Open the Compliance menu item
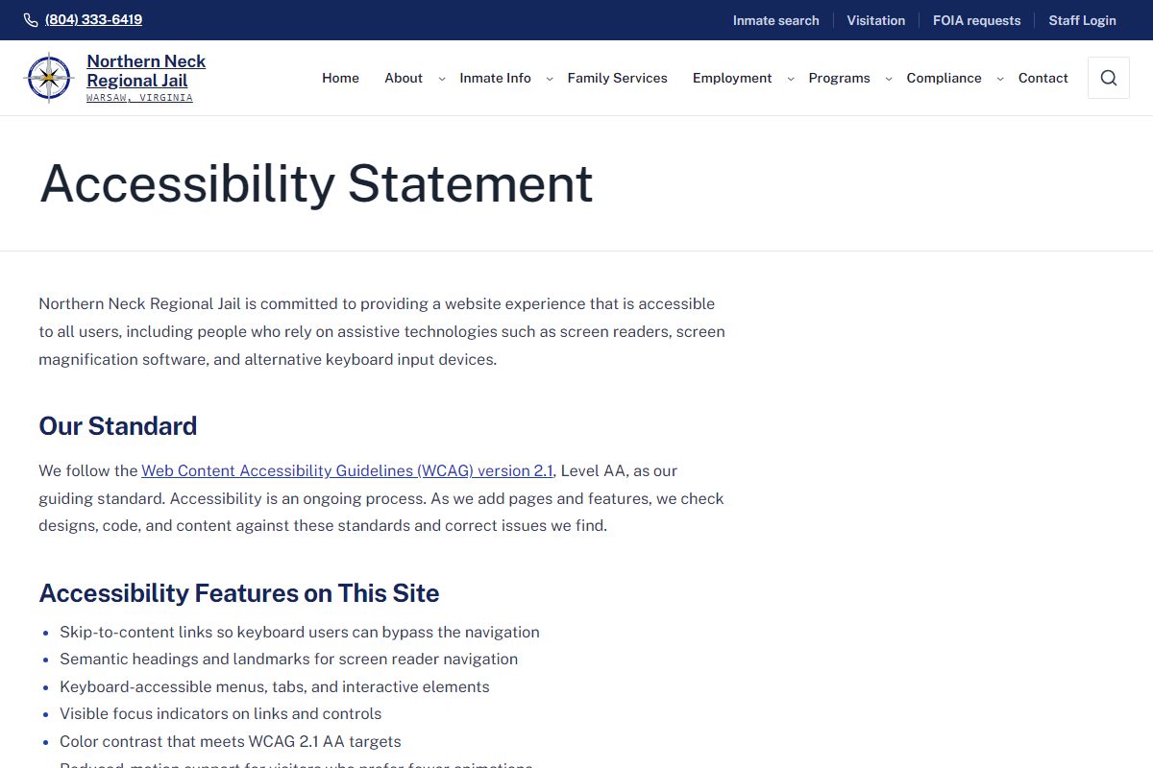This screenshot has height=768, width=1153. click(944, 78)
